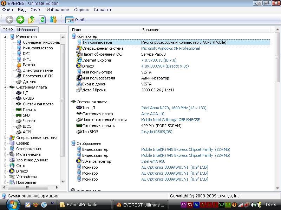Click the Поле column header
Viewport: 281px width, 210px height.
pos(104,30)
